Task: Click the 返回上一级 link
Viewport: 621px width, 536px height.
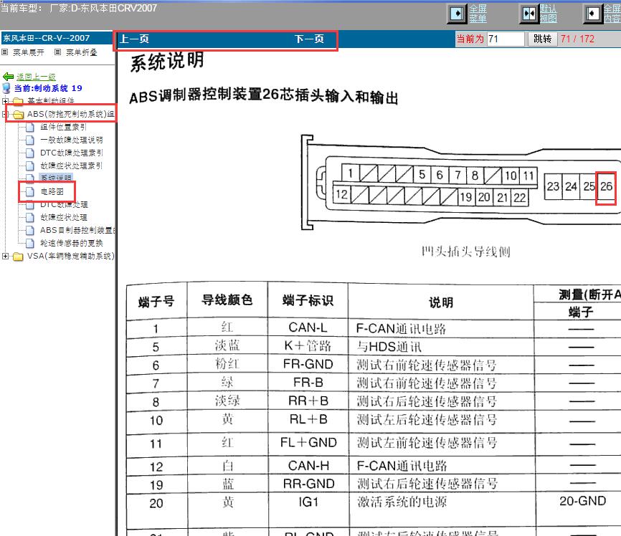Action: 36,77
